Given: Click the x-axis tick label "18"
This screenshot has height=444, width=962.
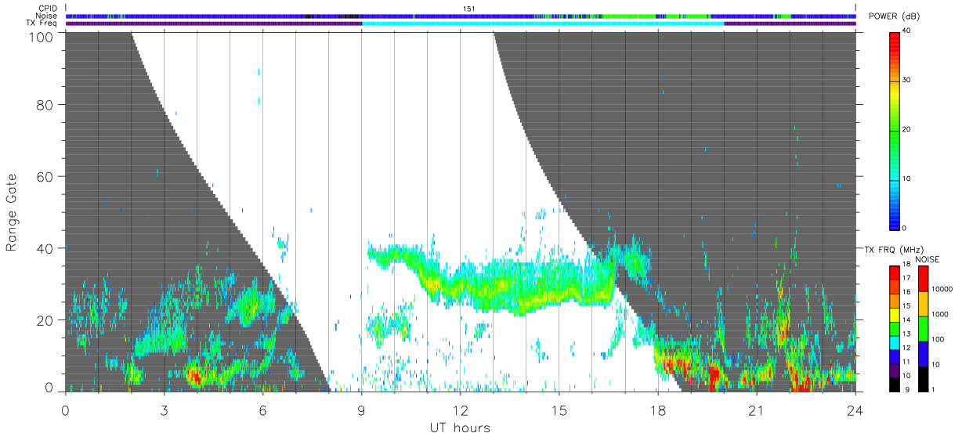Looking at the screenshot, I should click(658, 410).
